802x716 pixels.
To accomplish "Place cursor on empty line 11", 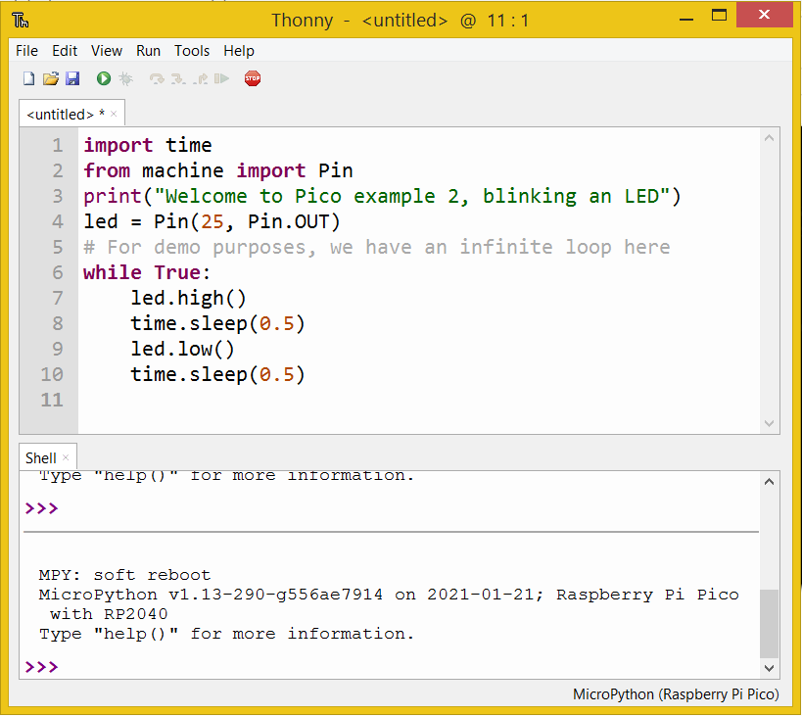I will [x=418, y=400].
